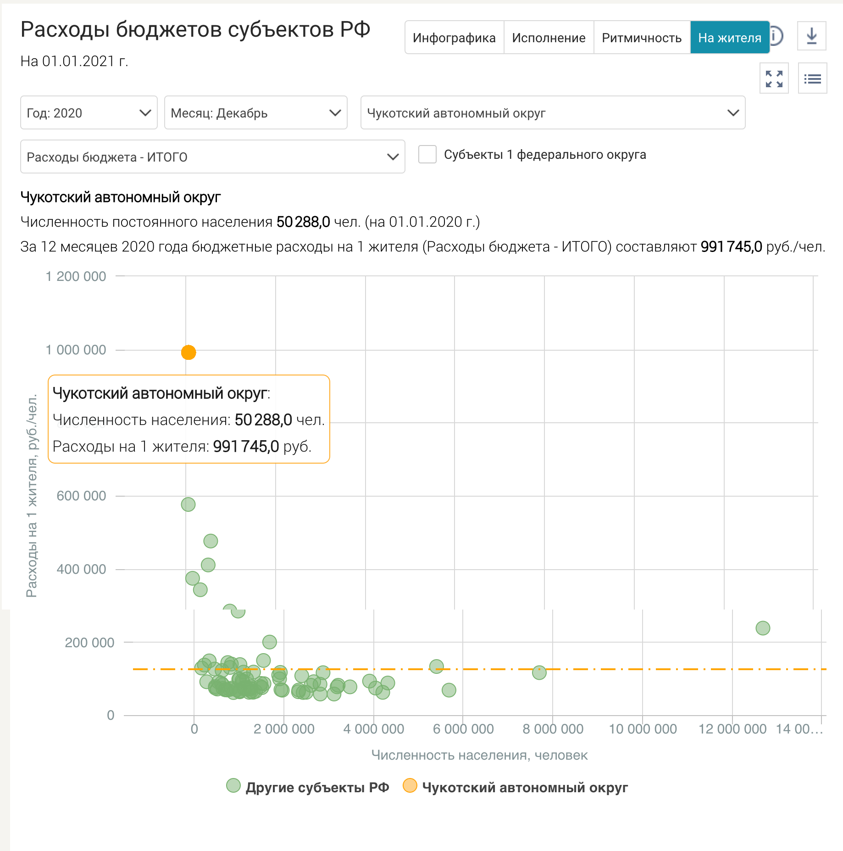This screenshot has height=851, width=843.
Task: Toggle Другие субъекты РФ legend item
Action: click(x=308, y=787)
